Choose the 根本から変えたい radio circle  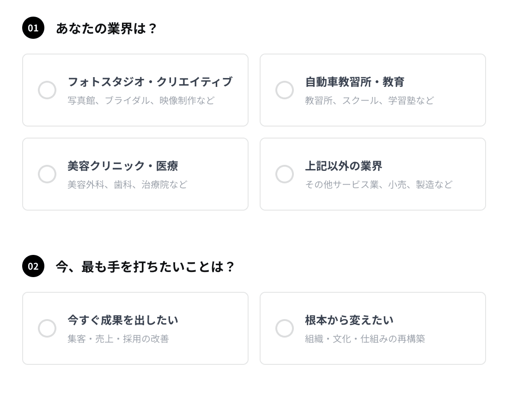[285, 328]
